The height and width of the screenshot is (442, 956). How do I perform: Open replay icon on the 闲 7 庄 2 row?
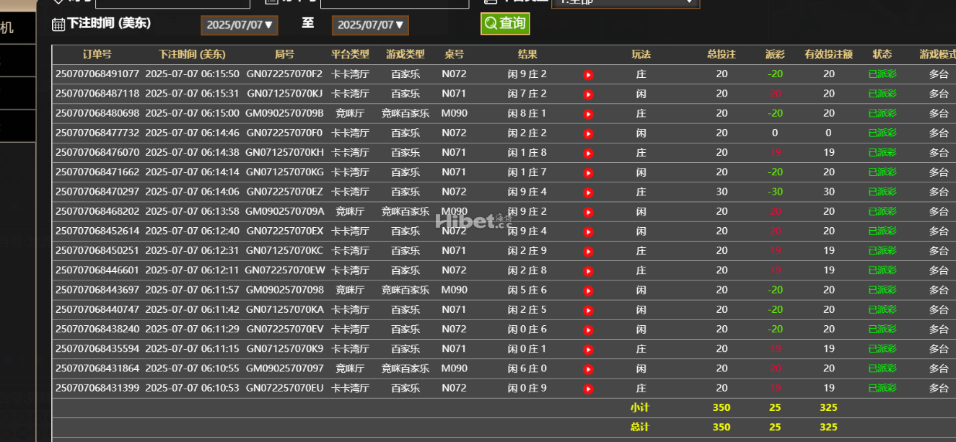(x=588, y=93)
